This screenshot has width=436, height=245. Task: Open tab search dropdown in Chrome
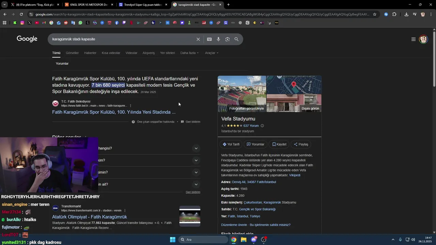[x=4, y=5]
